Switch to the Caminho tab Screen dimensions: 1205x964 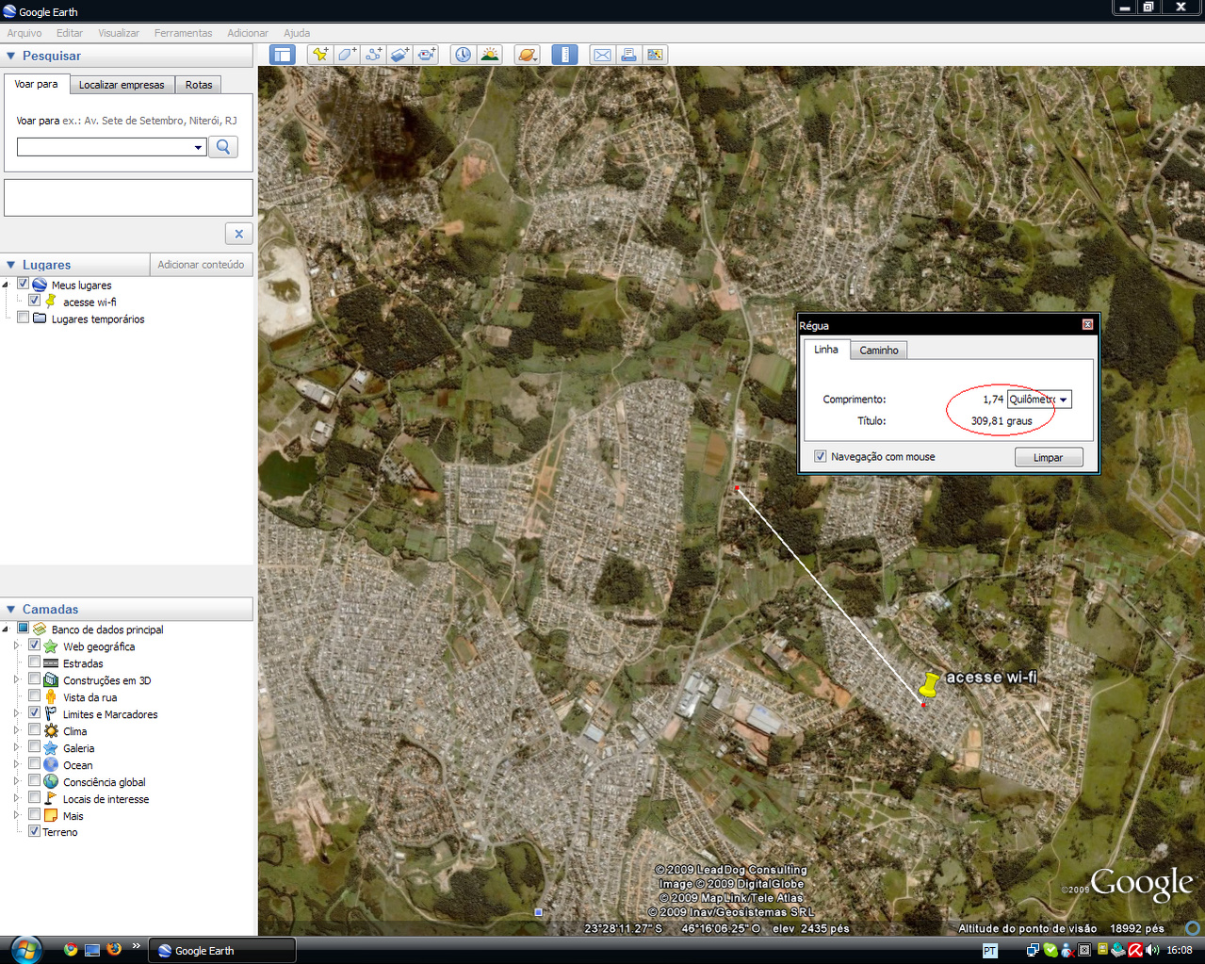coord(878,351)
